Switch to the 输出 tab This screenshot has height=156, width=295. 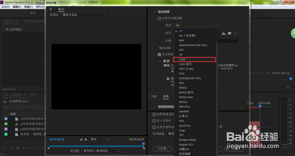point(61,9)
